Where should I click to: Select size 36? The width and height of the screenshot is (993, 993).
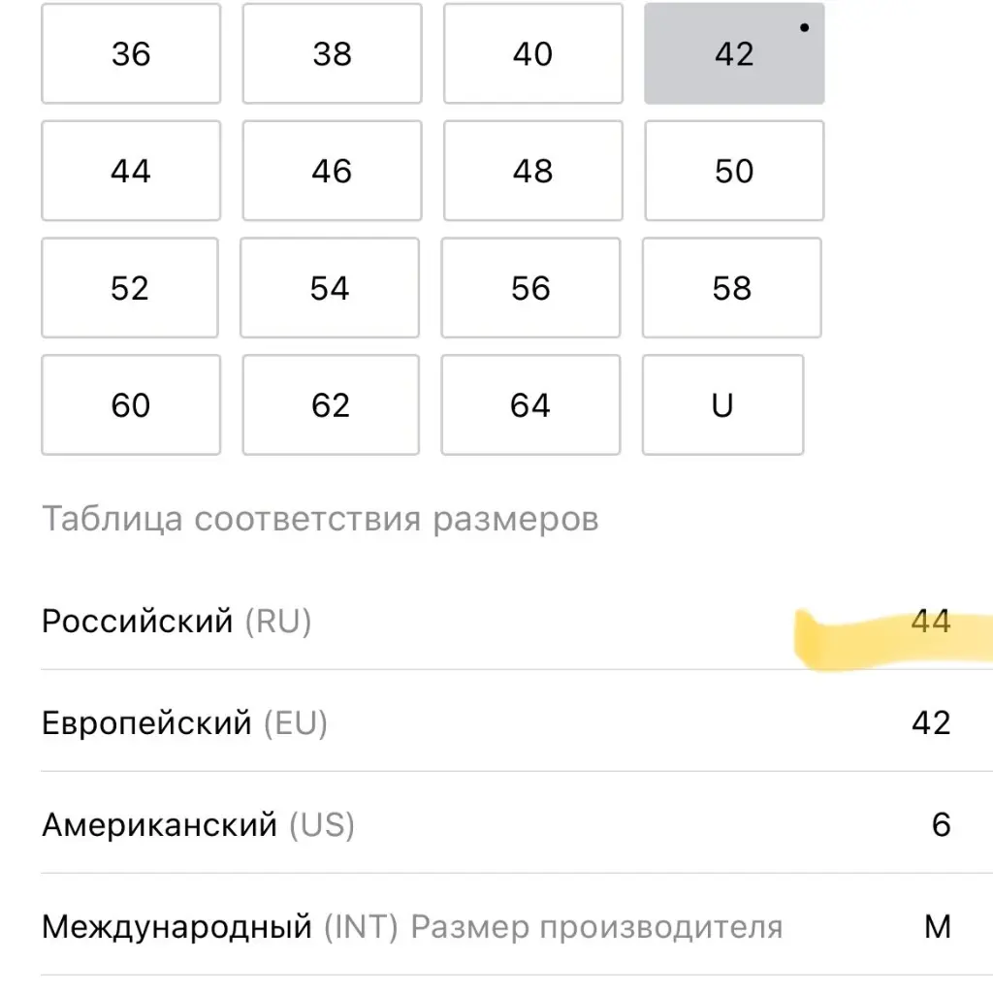pos(131,53)
